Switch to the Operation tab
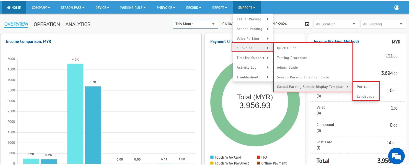 [47, 24]
